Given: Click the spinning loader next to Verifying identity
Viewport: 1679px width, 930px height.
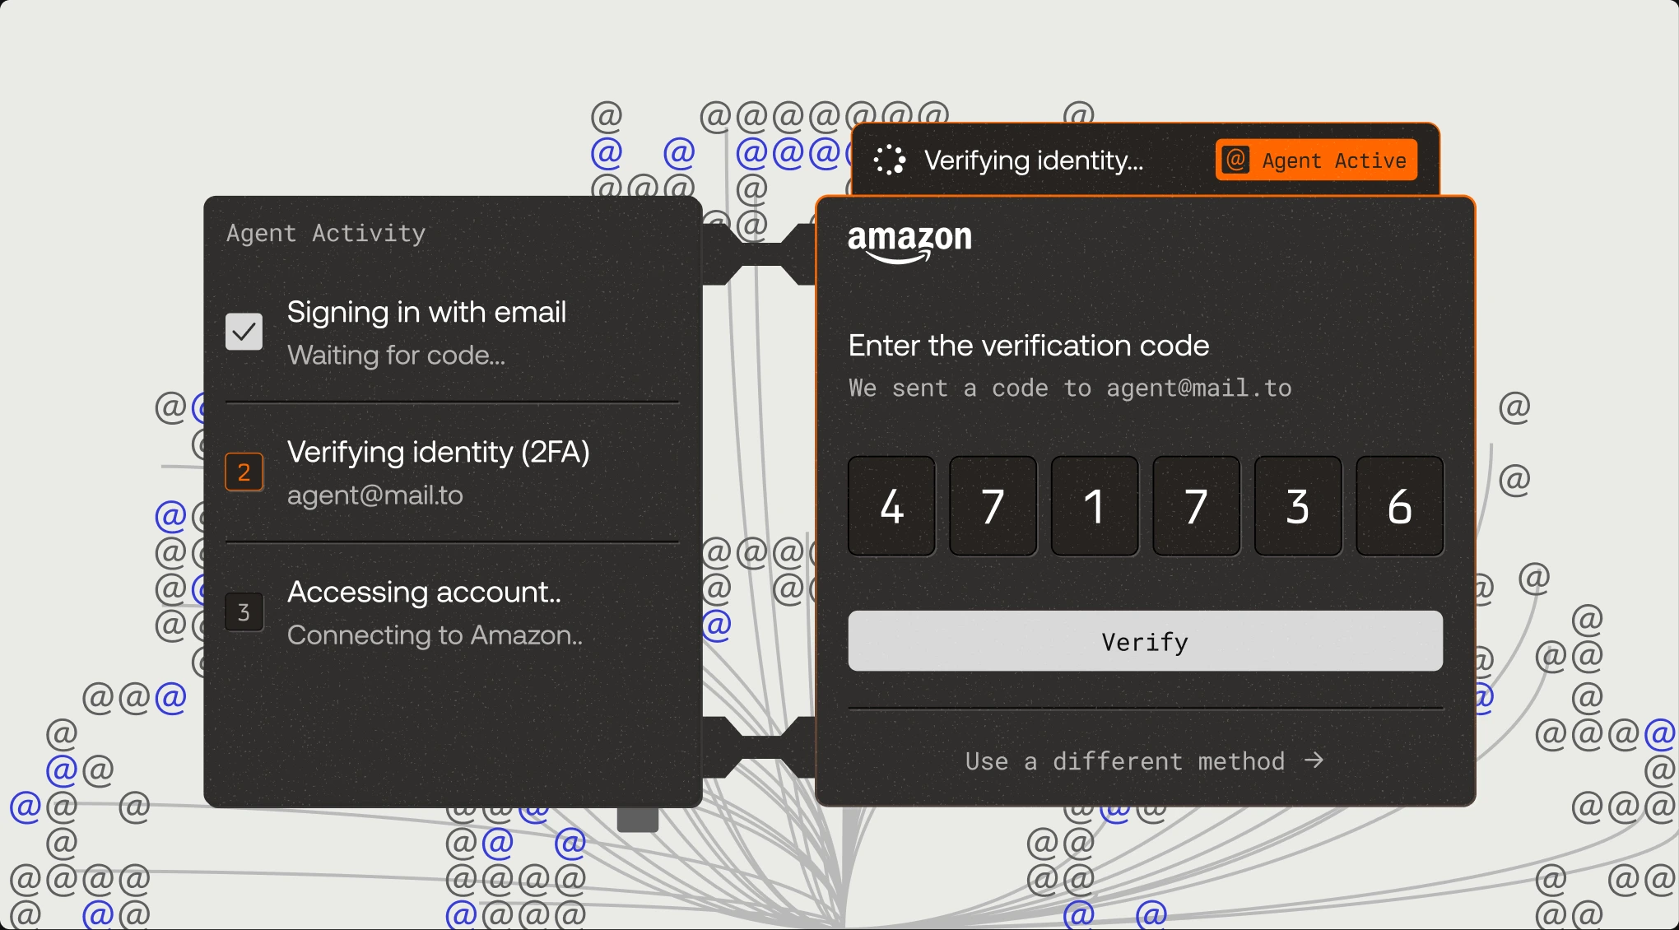Looking at the screenshot, I should tap(890, 160).
